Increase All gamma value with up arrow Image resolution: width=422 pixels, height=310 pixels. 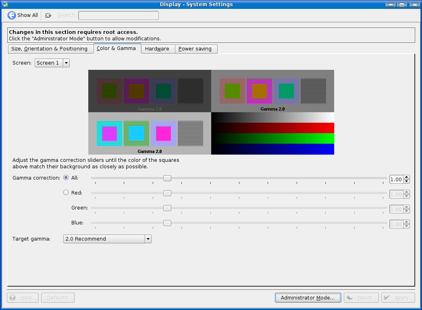pyautogui.click(x=406, y=177)
